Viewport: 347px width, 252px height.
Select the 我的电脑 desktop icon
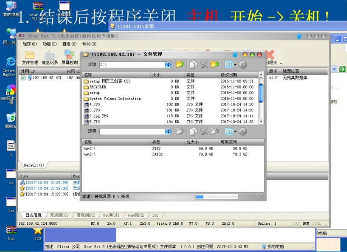click(x=11, y=9)
